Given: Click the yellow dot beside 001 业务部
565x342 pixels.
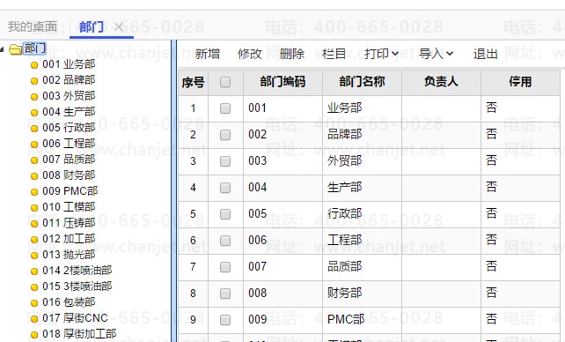Looking at the screenshot, I should tap(34, 65).
